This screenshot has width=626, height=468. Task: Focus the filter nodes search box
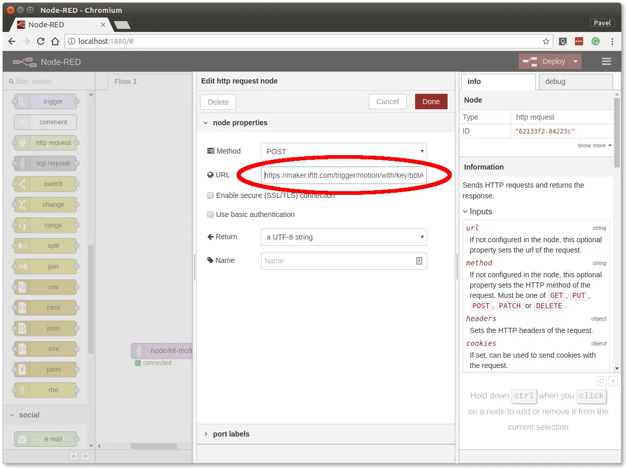[x=49, y=81]
